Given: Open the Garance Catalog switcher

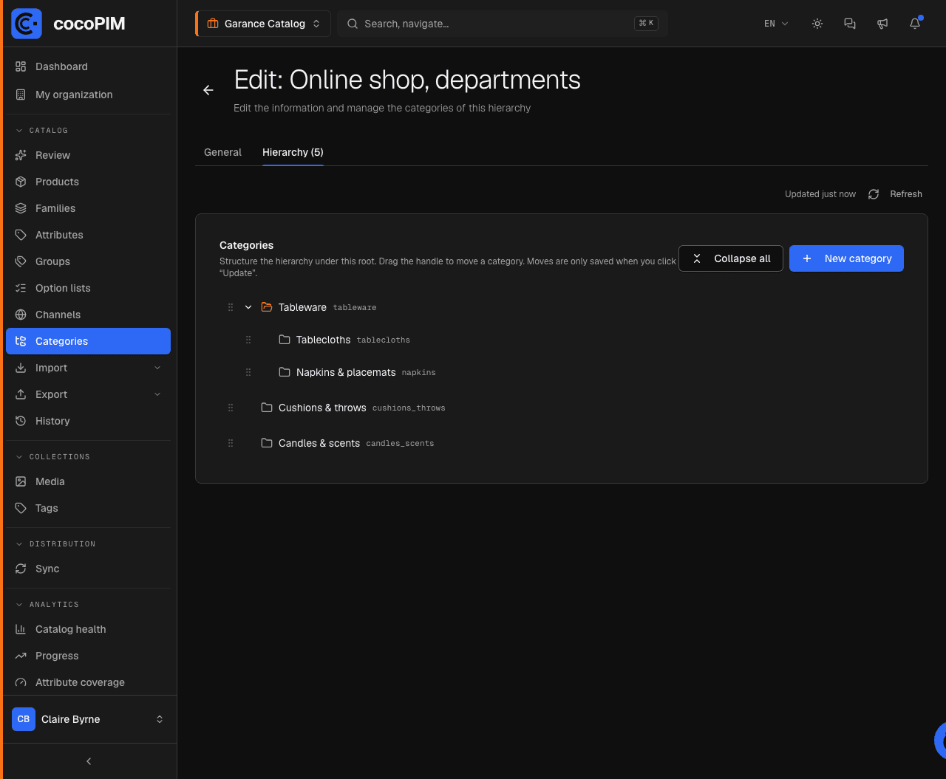Looking at the screenshot, I should tap(263, 24).
